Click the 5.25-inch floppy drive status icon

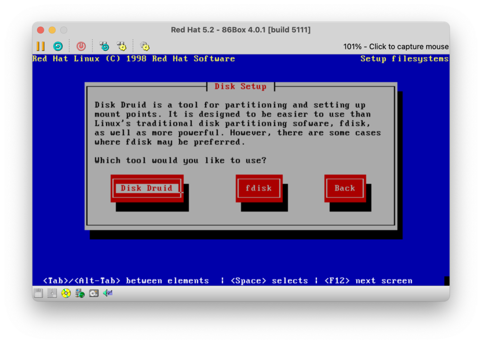52,293
